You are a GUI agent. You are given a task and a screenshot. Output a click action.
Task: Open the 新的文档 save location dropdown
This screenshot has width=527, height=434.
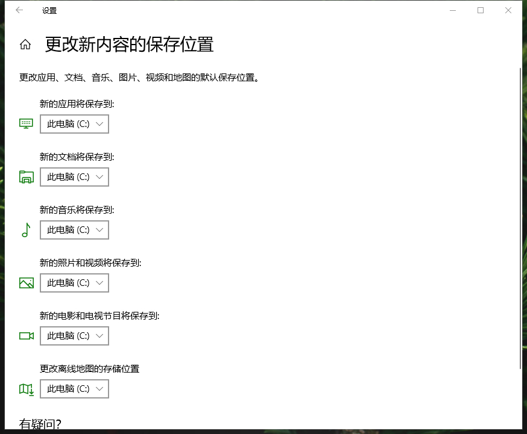(74, 176)
